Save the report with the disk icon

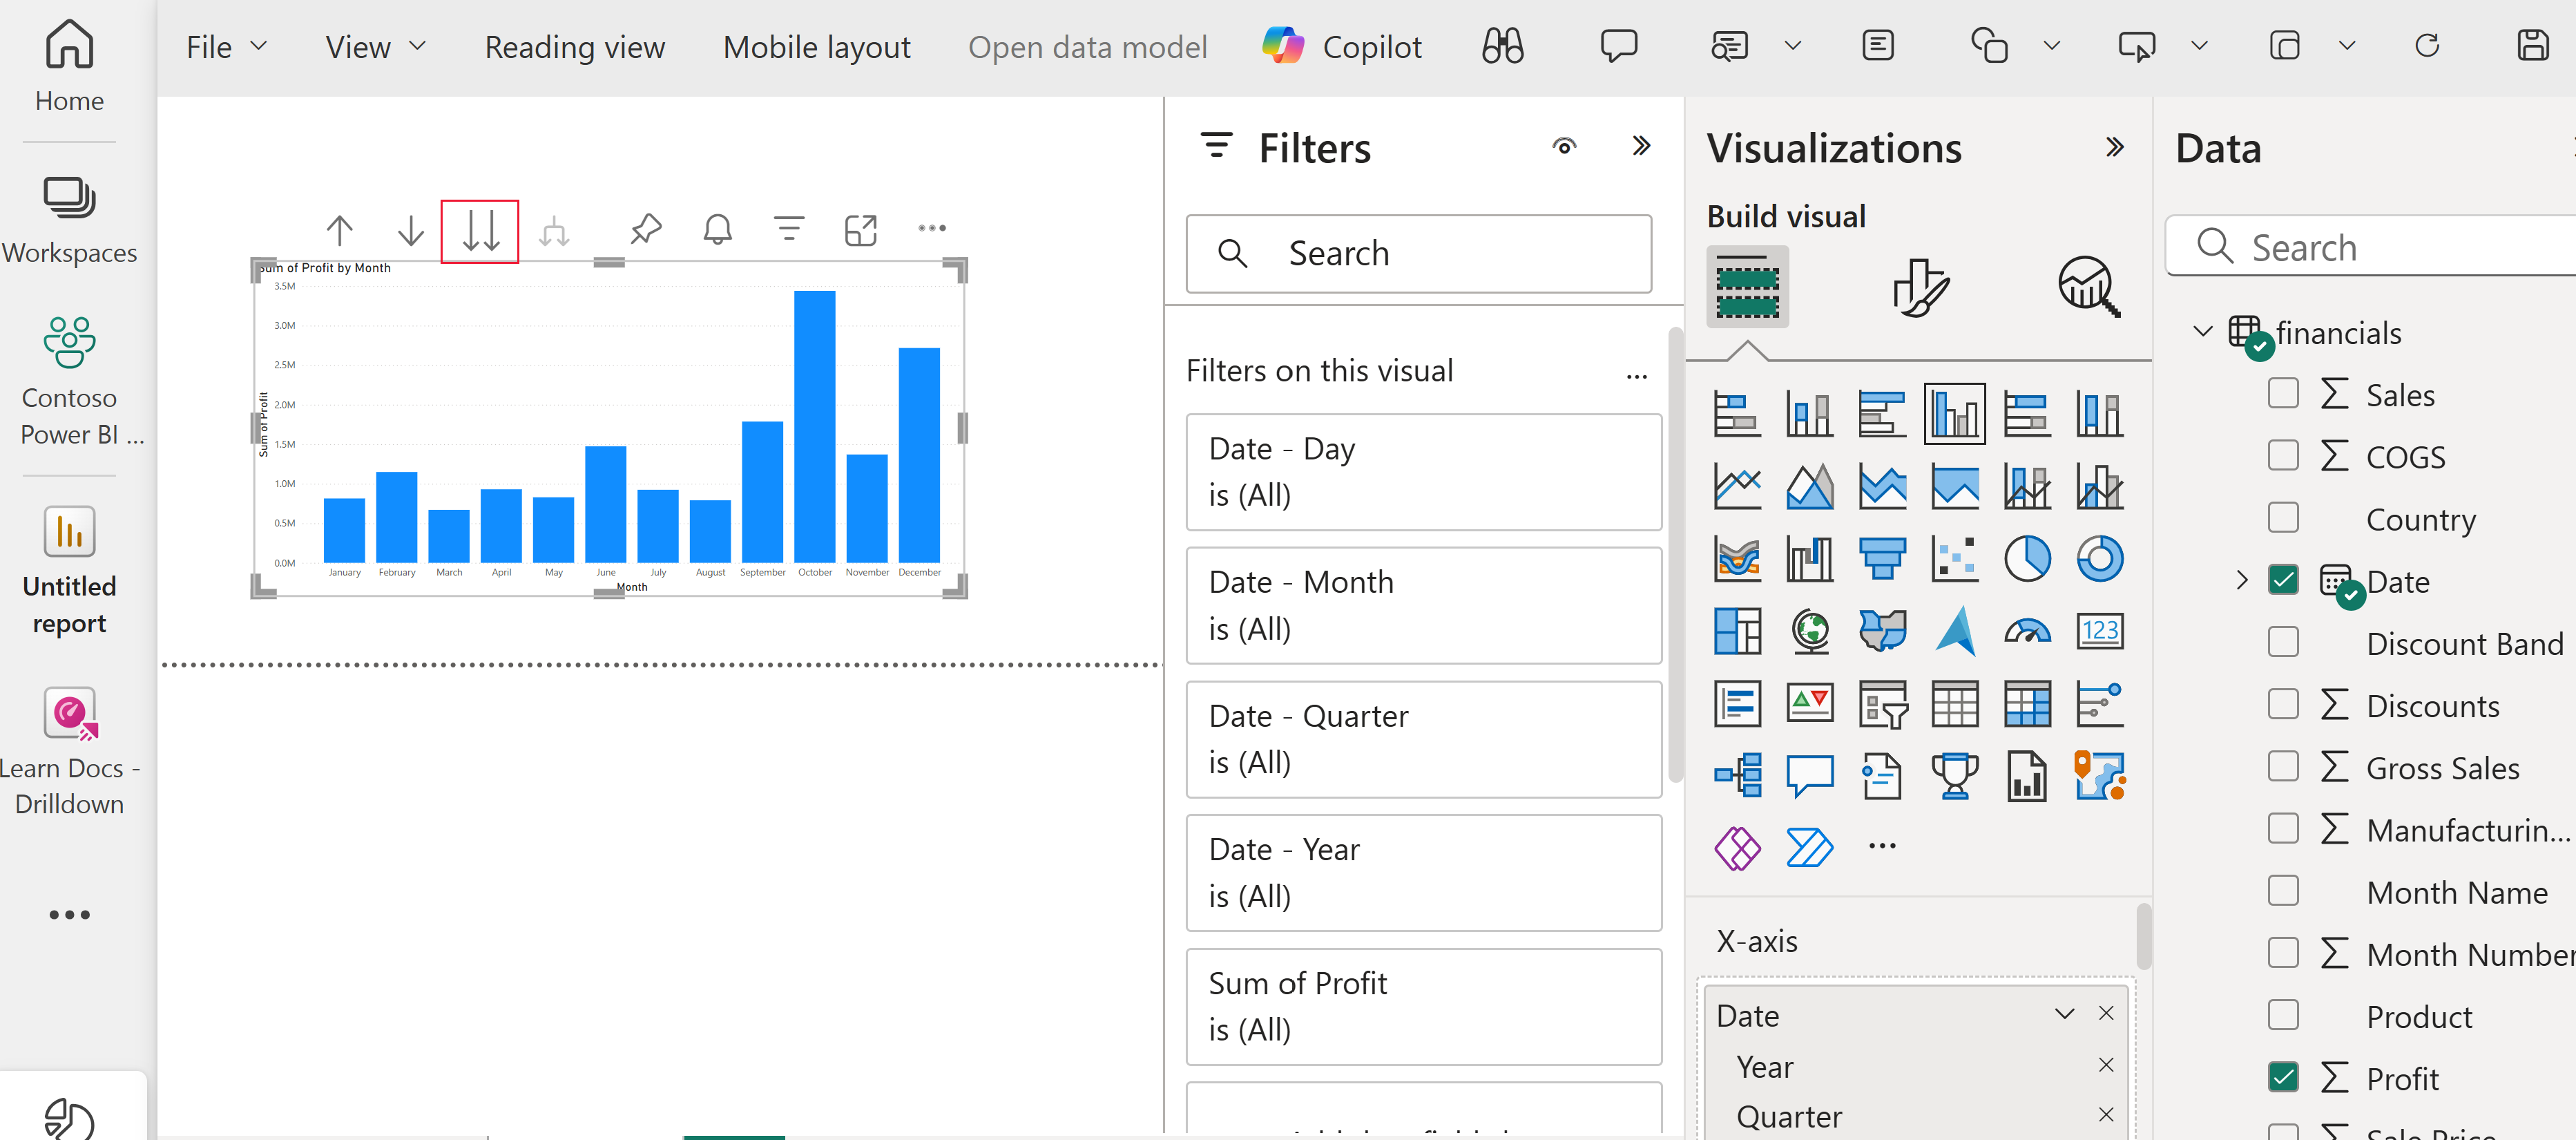pos(2532,46)
